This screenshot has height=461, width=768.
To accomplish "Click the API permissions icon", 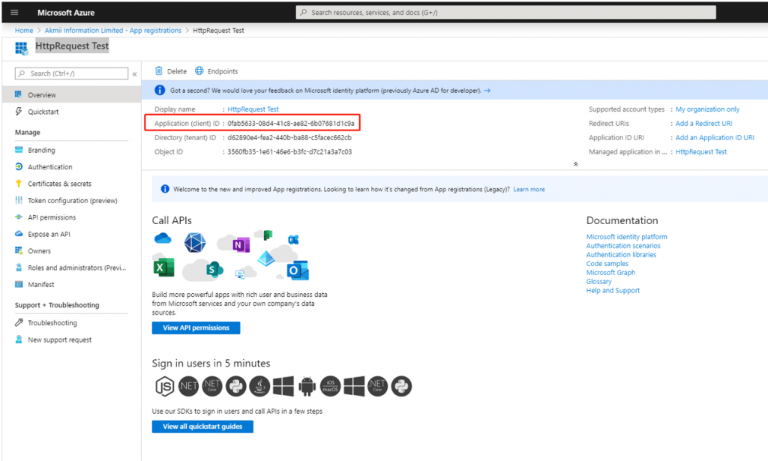I will click(19, 217).
